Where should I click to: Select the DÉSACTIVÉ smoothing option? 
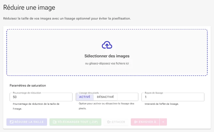tap(105, 97)
